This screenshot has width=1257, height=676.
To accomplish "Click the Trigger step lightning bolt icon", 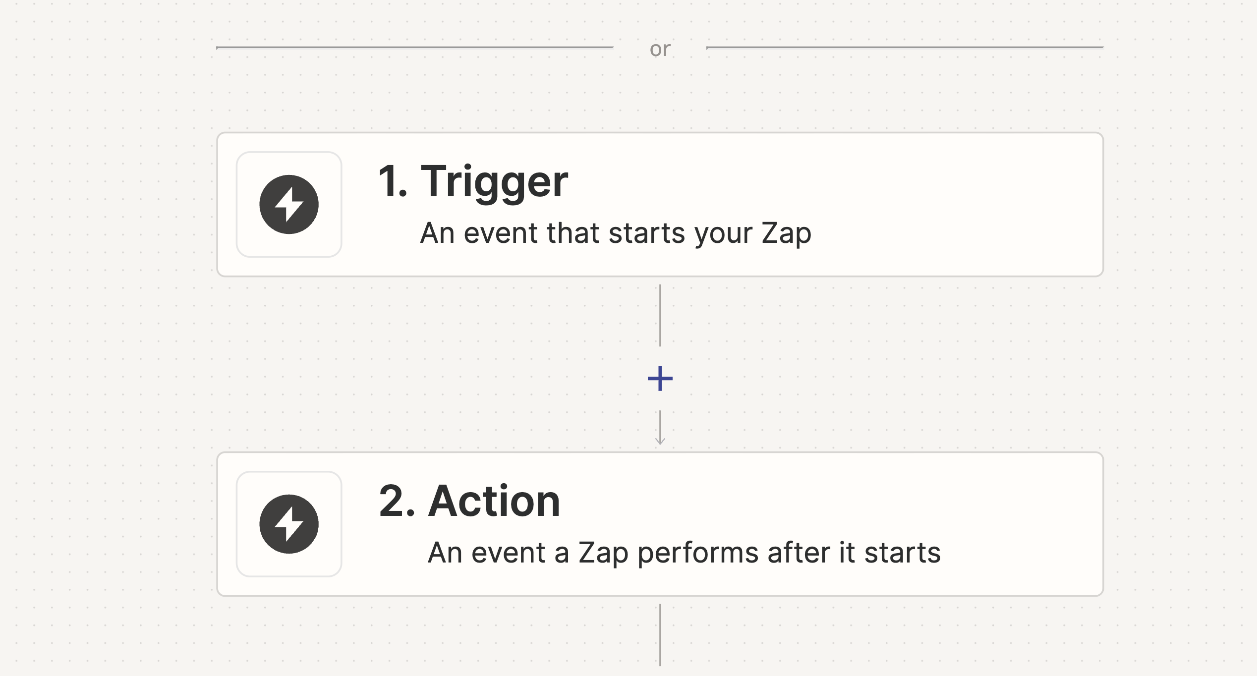I will click(x=289, y=204).
